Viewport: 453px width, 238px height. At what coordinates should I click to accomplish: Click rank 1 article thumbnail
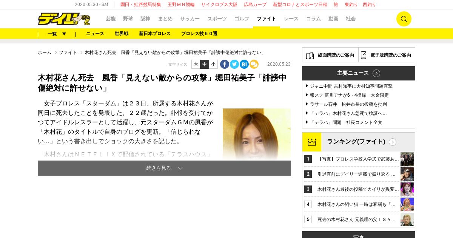407,159
